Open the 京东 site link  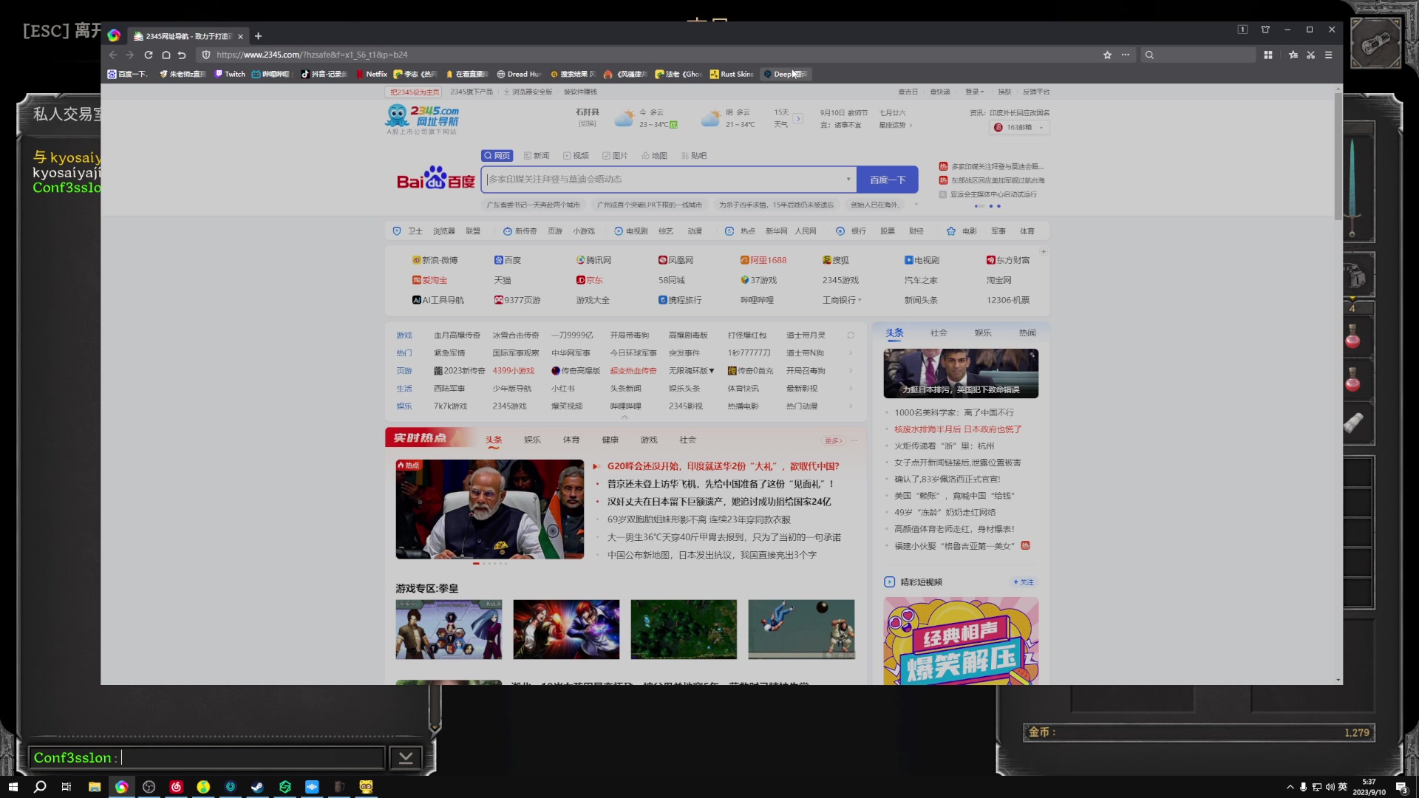pos(590,280)
